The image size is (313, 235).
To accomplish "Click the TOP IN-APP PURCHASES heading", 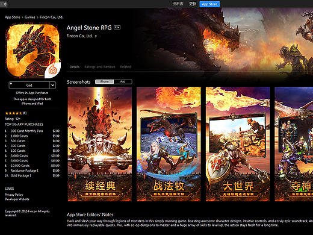I will [24, 124].
